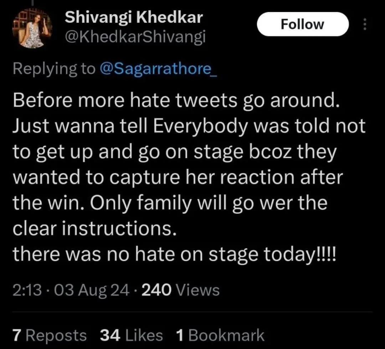Viewport: 385px width, 349px height.
Task: Open Shivangi Khedkar's profile picture
Action: (x=32, y=28)
